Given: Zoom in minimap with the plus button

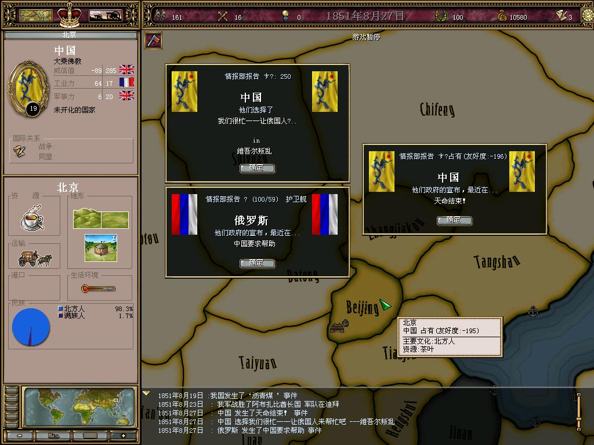Looking at the screenshot, I should coord(123,436).
